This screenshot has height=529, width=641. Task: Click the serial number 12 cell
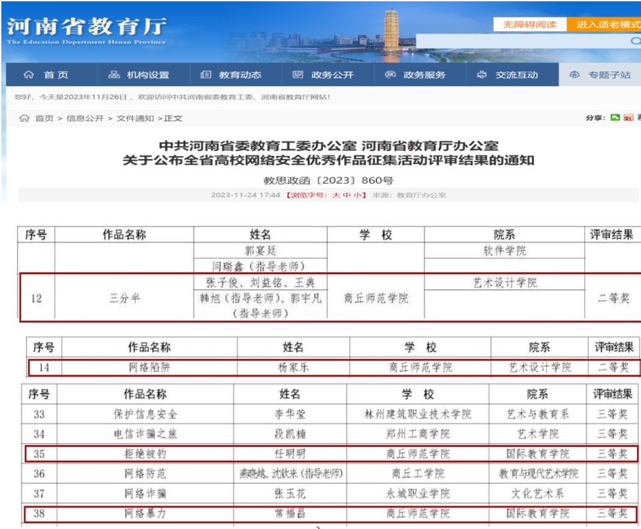[x=36, y=298]
